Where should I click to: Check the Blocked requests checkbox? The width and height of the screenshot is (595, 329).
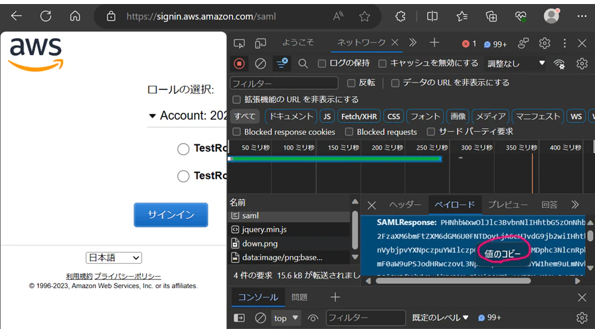coord(349,132)
